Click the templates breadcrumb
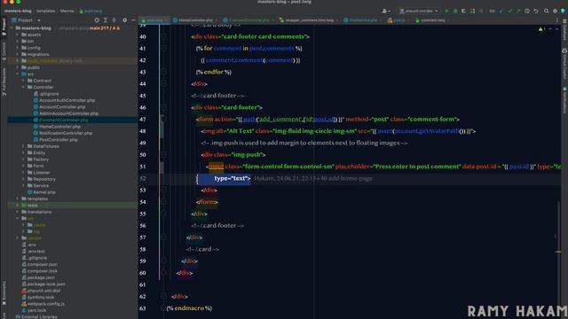 [46, 12]
